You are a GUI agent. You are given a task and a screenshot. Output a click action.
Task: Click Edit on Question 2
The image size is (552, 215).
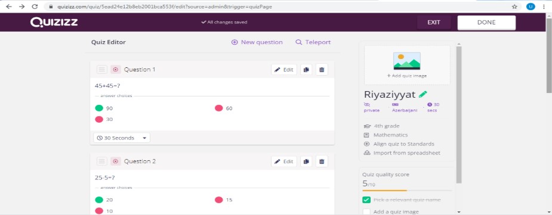(x=283, y=161)
